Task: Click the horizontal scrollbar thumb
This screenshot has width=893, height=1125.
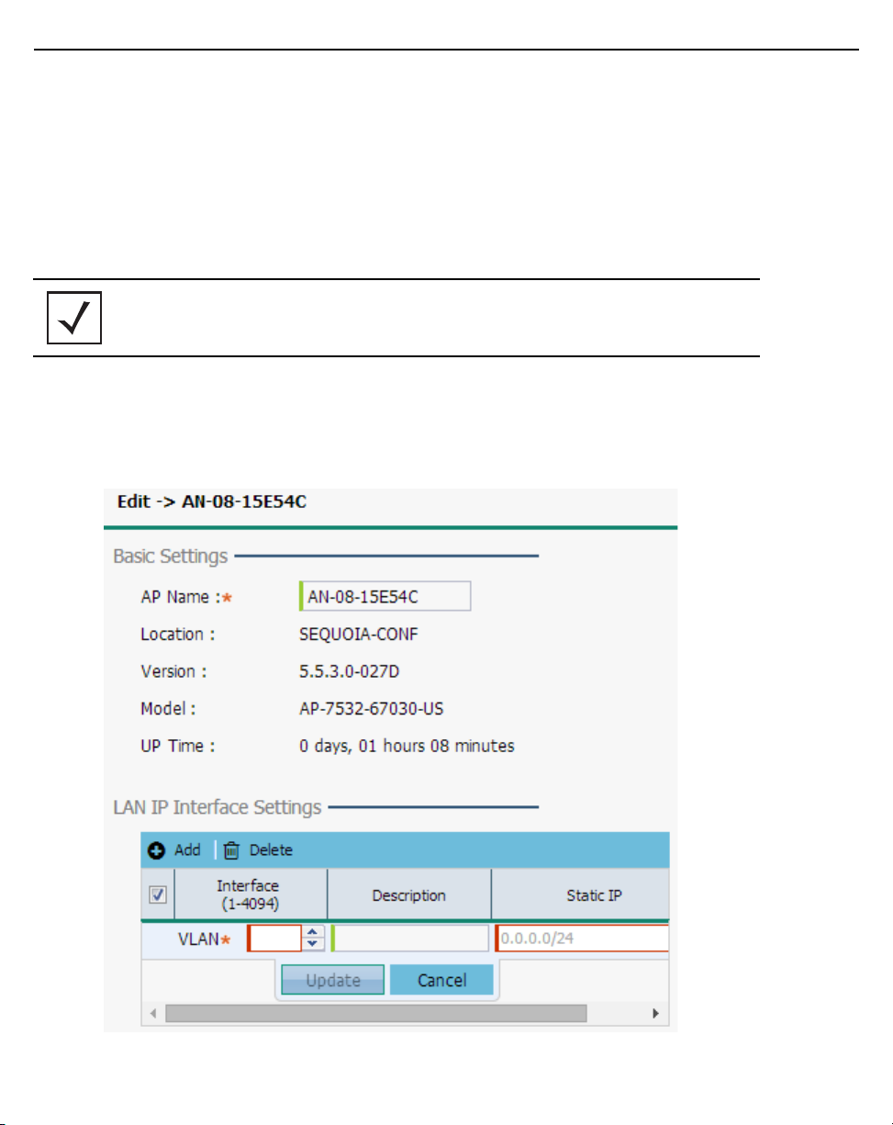Action: [374, 1013]
